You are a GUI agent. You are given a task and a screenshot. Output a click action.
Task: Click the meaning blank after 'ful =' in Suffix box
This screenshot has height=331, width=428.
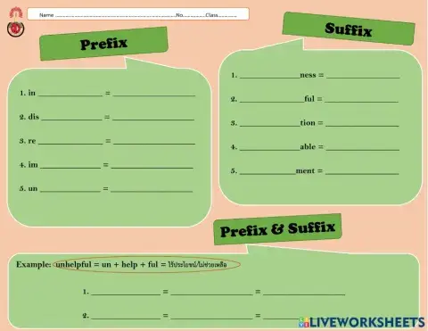pyautogui.click(x=361, y=99)
